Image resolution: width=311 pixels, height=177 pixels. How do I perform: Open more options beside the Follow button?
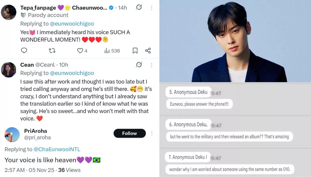[x=152, y=133]
